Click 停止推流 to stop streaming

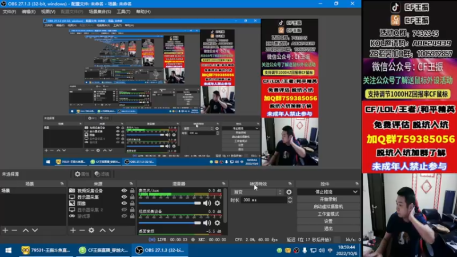[x=324, y=192]
